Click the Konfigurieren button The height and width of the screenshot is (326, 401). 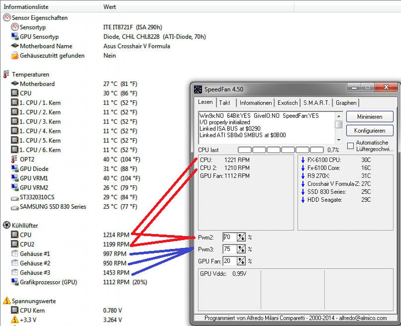370,131
